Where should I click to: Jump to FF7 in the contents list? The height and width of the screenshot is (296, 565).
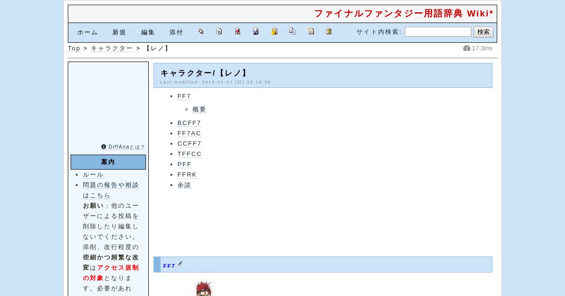coord(184,96)
